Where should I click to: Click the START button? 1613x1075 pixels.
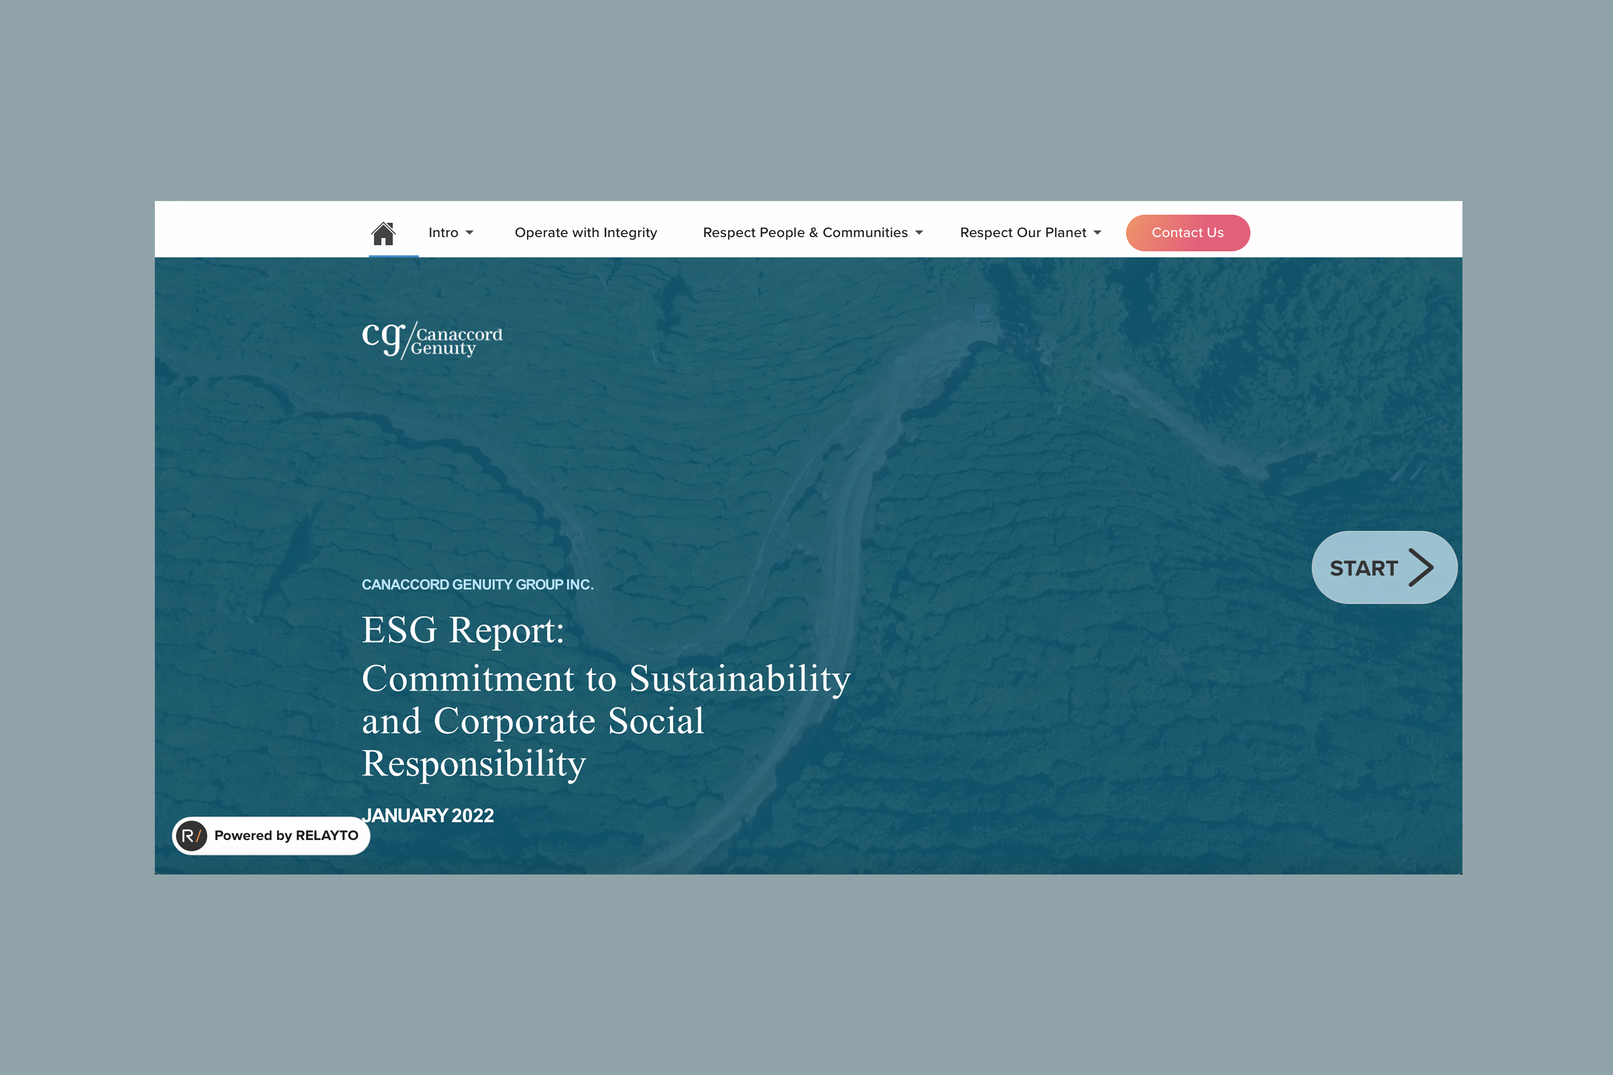coord(1384,568)
